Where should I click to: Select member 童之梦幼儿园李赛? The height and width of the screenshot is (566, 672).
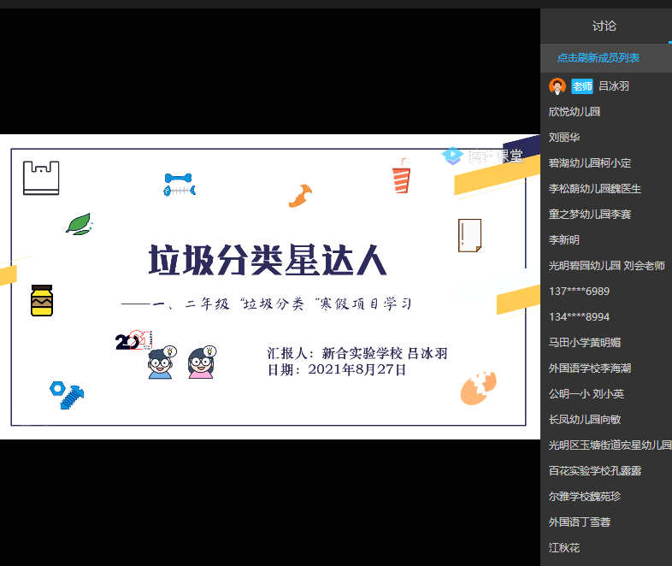(590, 215)
